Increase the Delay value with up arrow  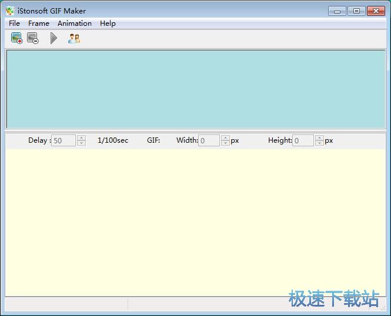[81, 137]
